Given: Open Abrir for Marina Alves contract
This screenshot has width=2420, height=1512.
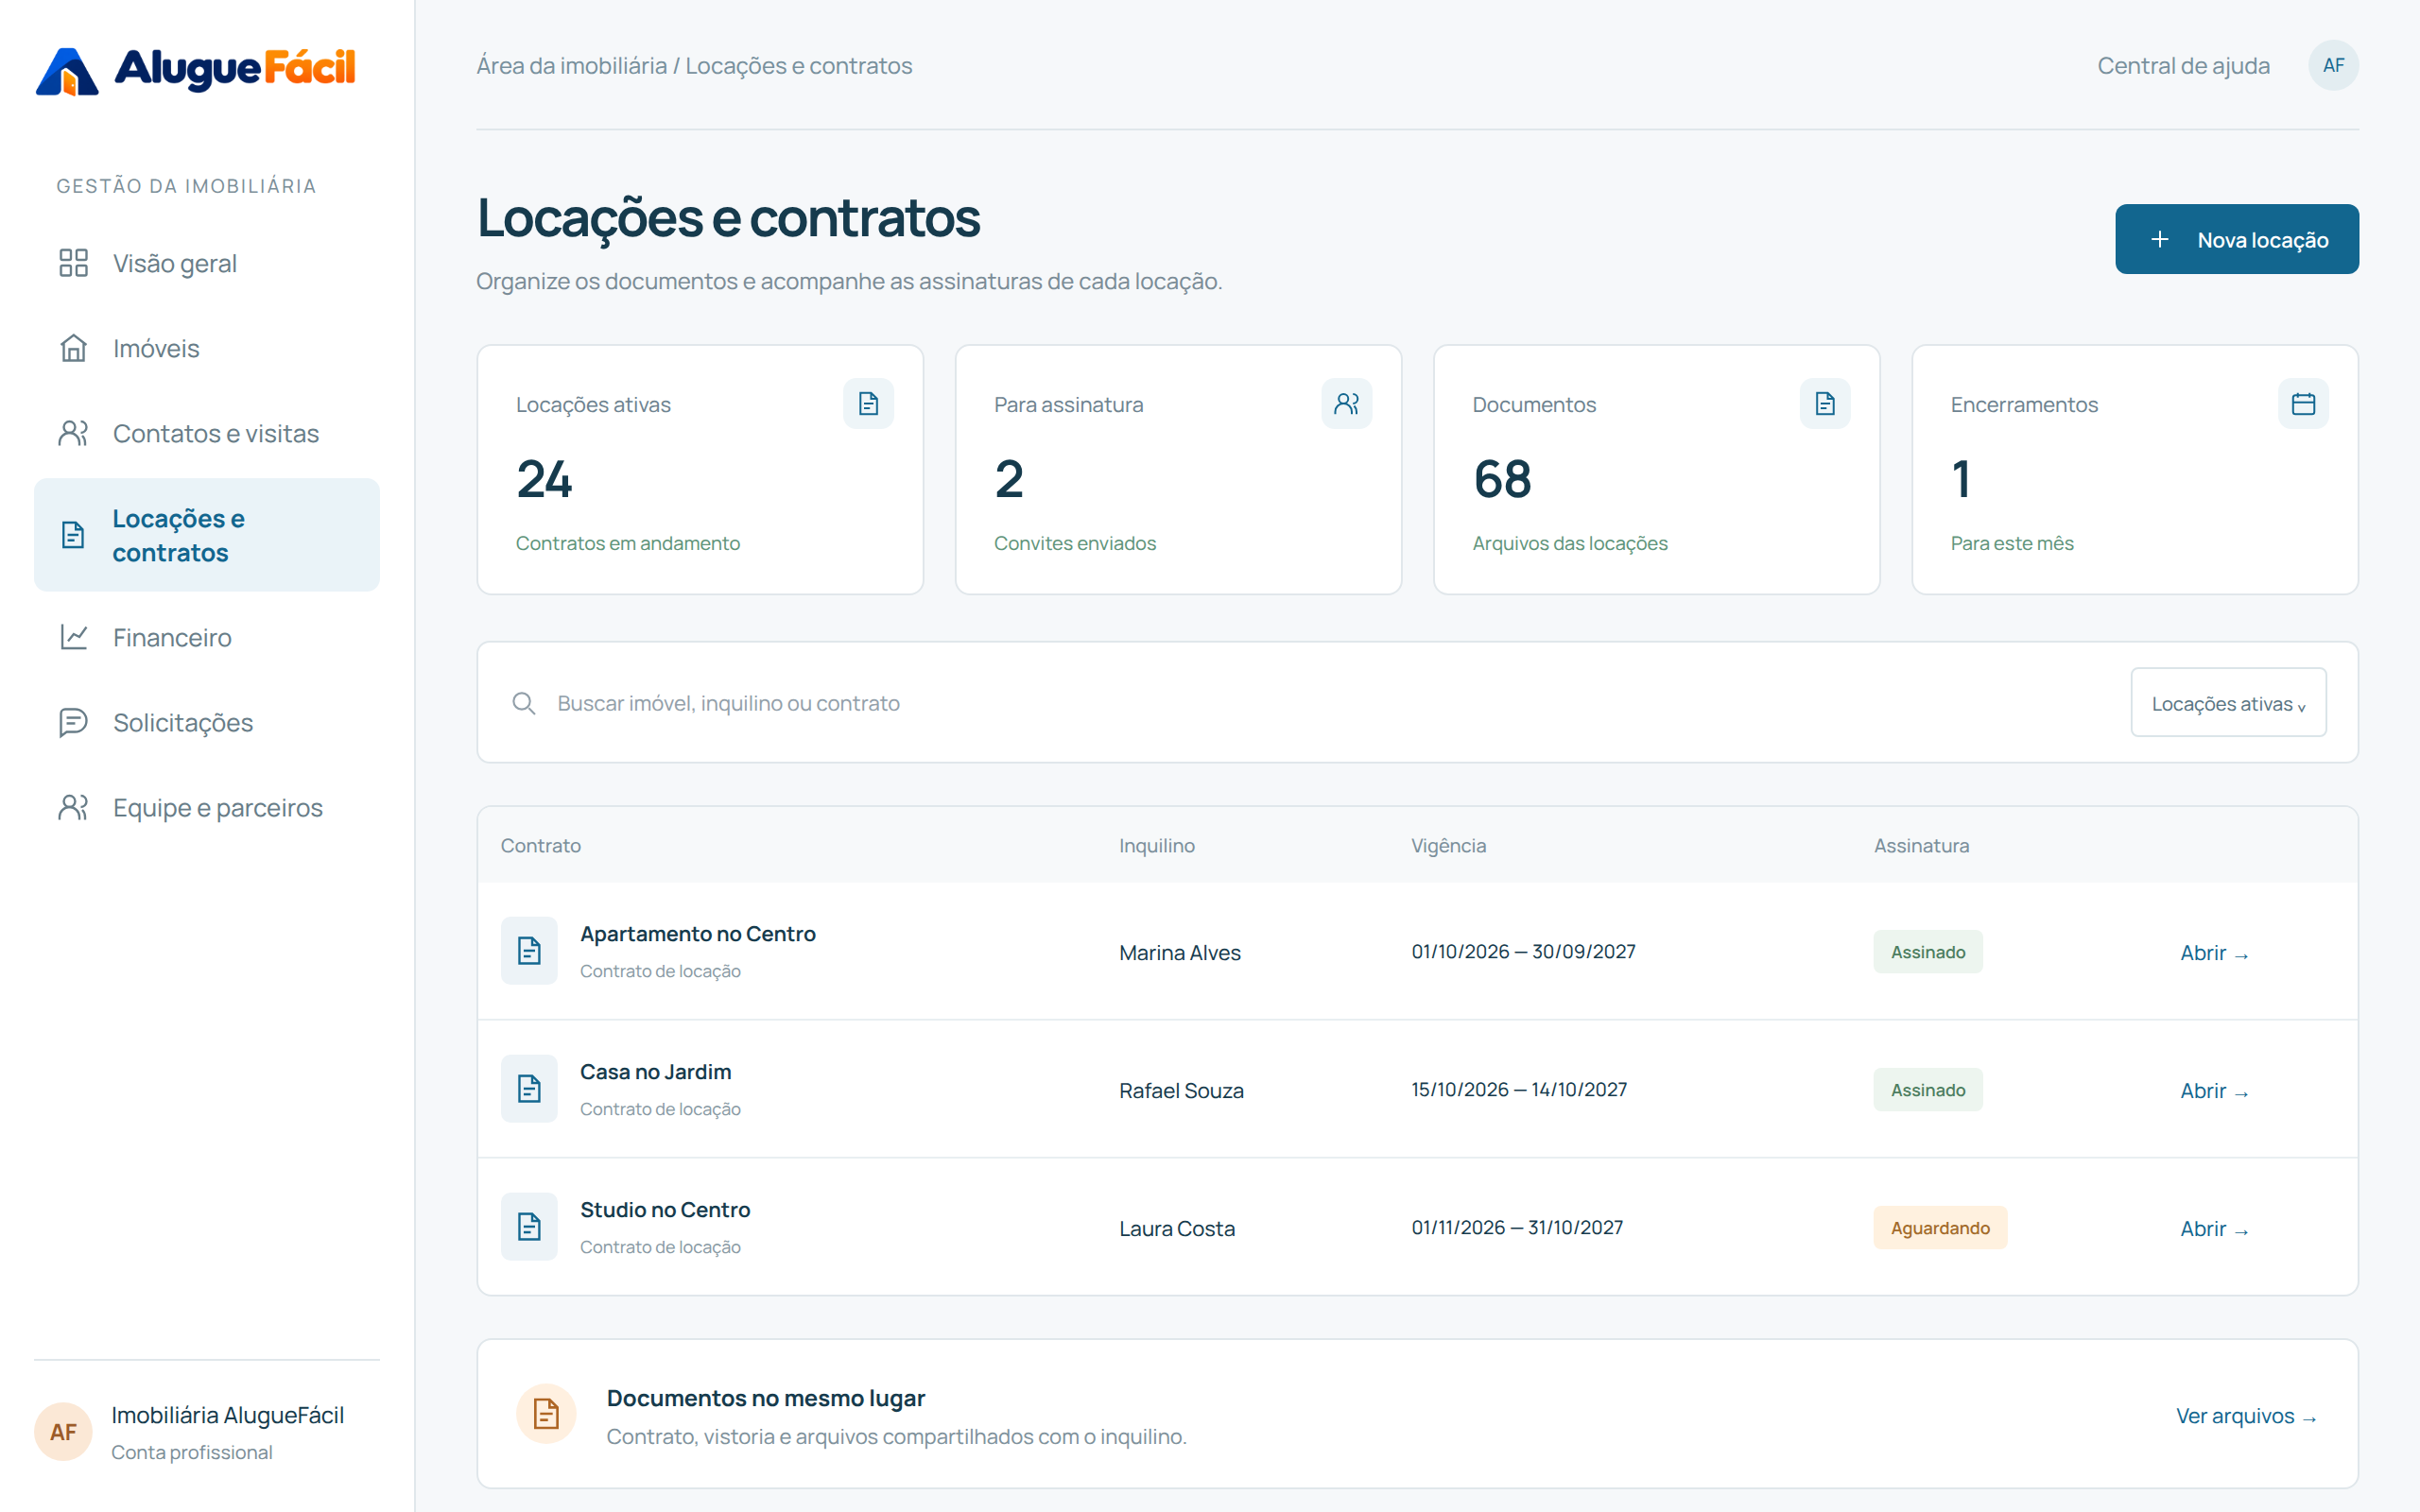Looking at the screenshot, I should click(x=2214, y=953).
